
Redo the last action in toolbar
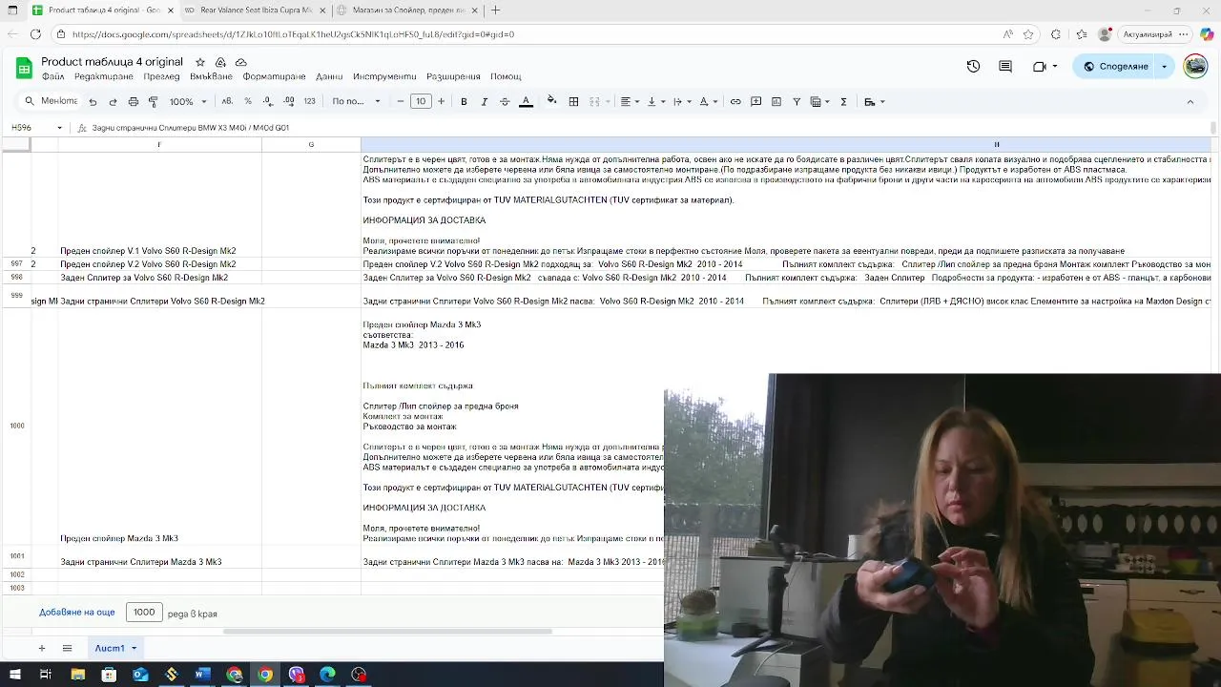coord(113,102)
